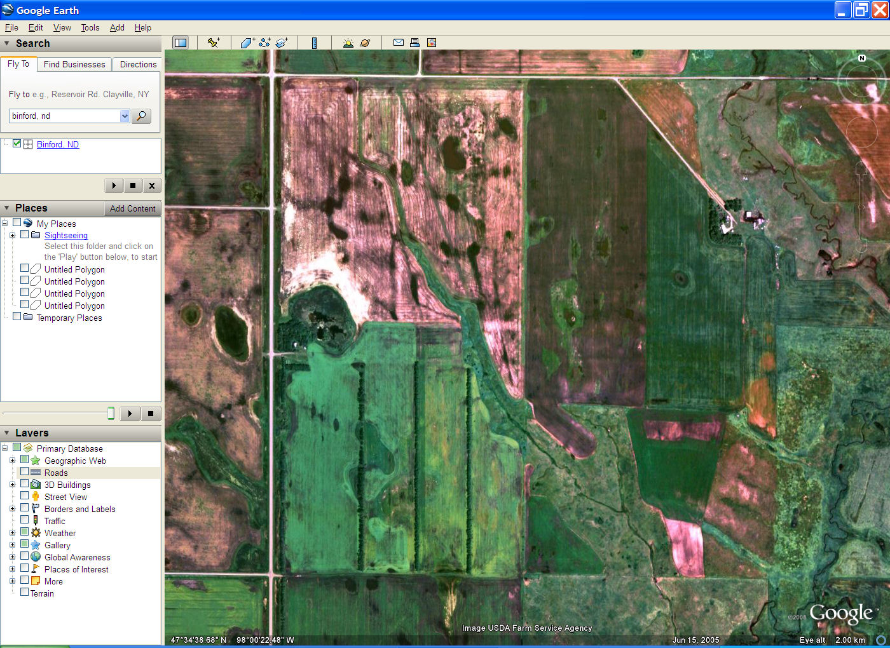Toggle the My Places checkbox
This screenshot has width=890, height=648.
17,223
